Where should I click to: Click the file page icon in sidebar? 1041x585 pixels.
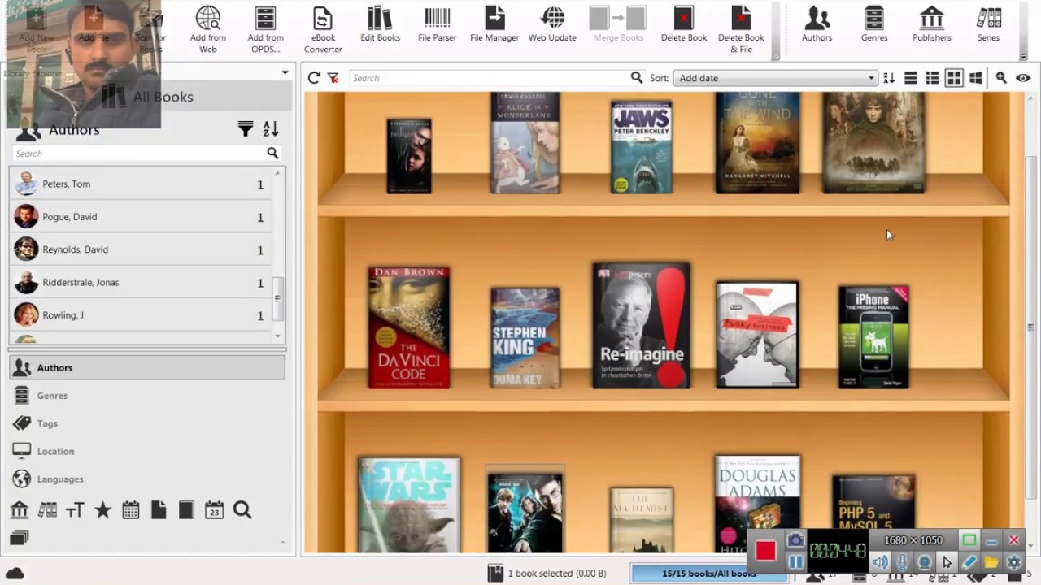click(159, 509)
